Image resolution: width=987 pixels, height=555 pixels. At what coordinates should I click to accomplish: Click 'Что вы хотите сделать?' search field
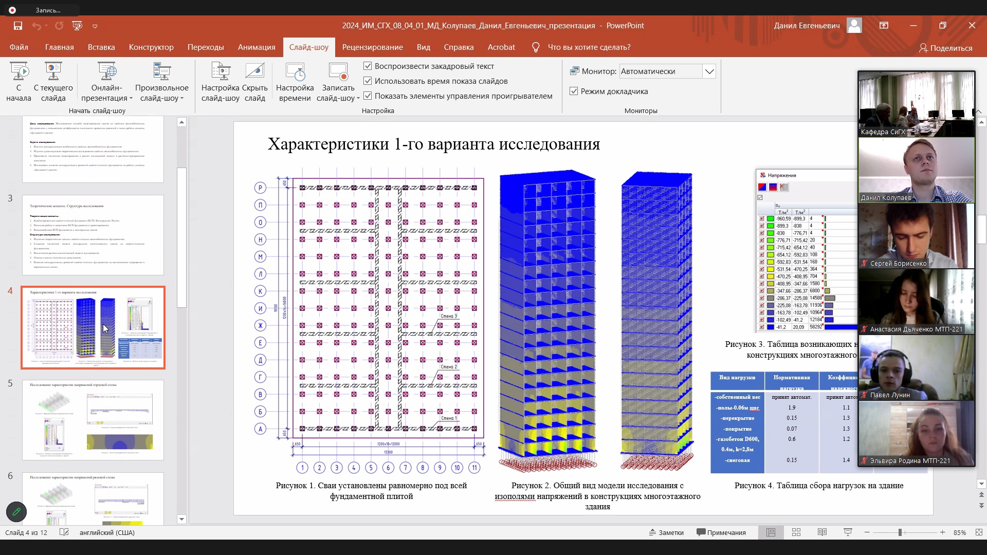(x=589, y=47)
